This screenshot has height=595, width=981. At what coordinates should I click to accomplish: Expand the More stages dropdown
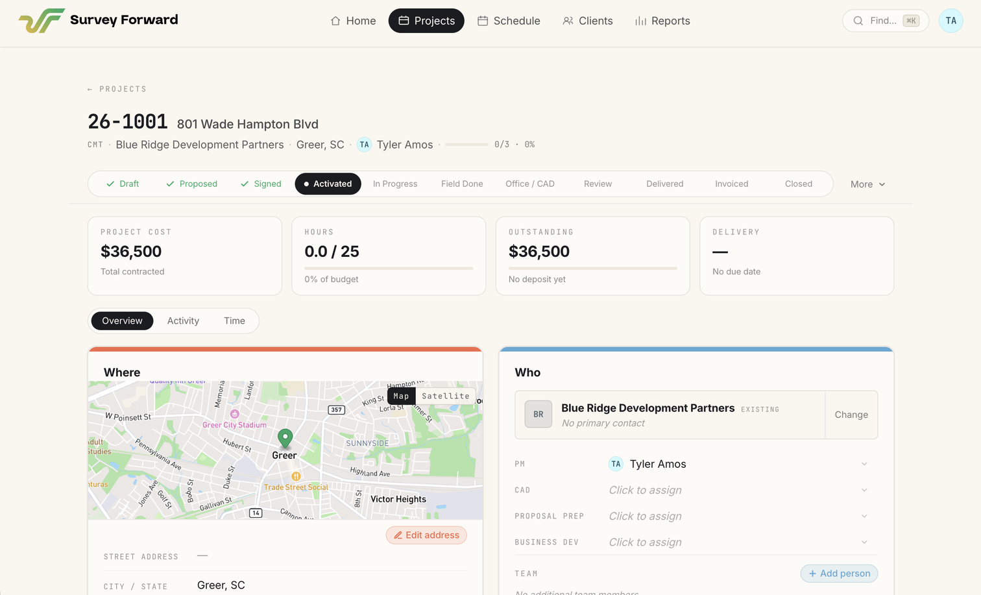coord(867,184)
